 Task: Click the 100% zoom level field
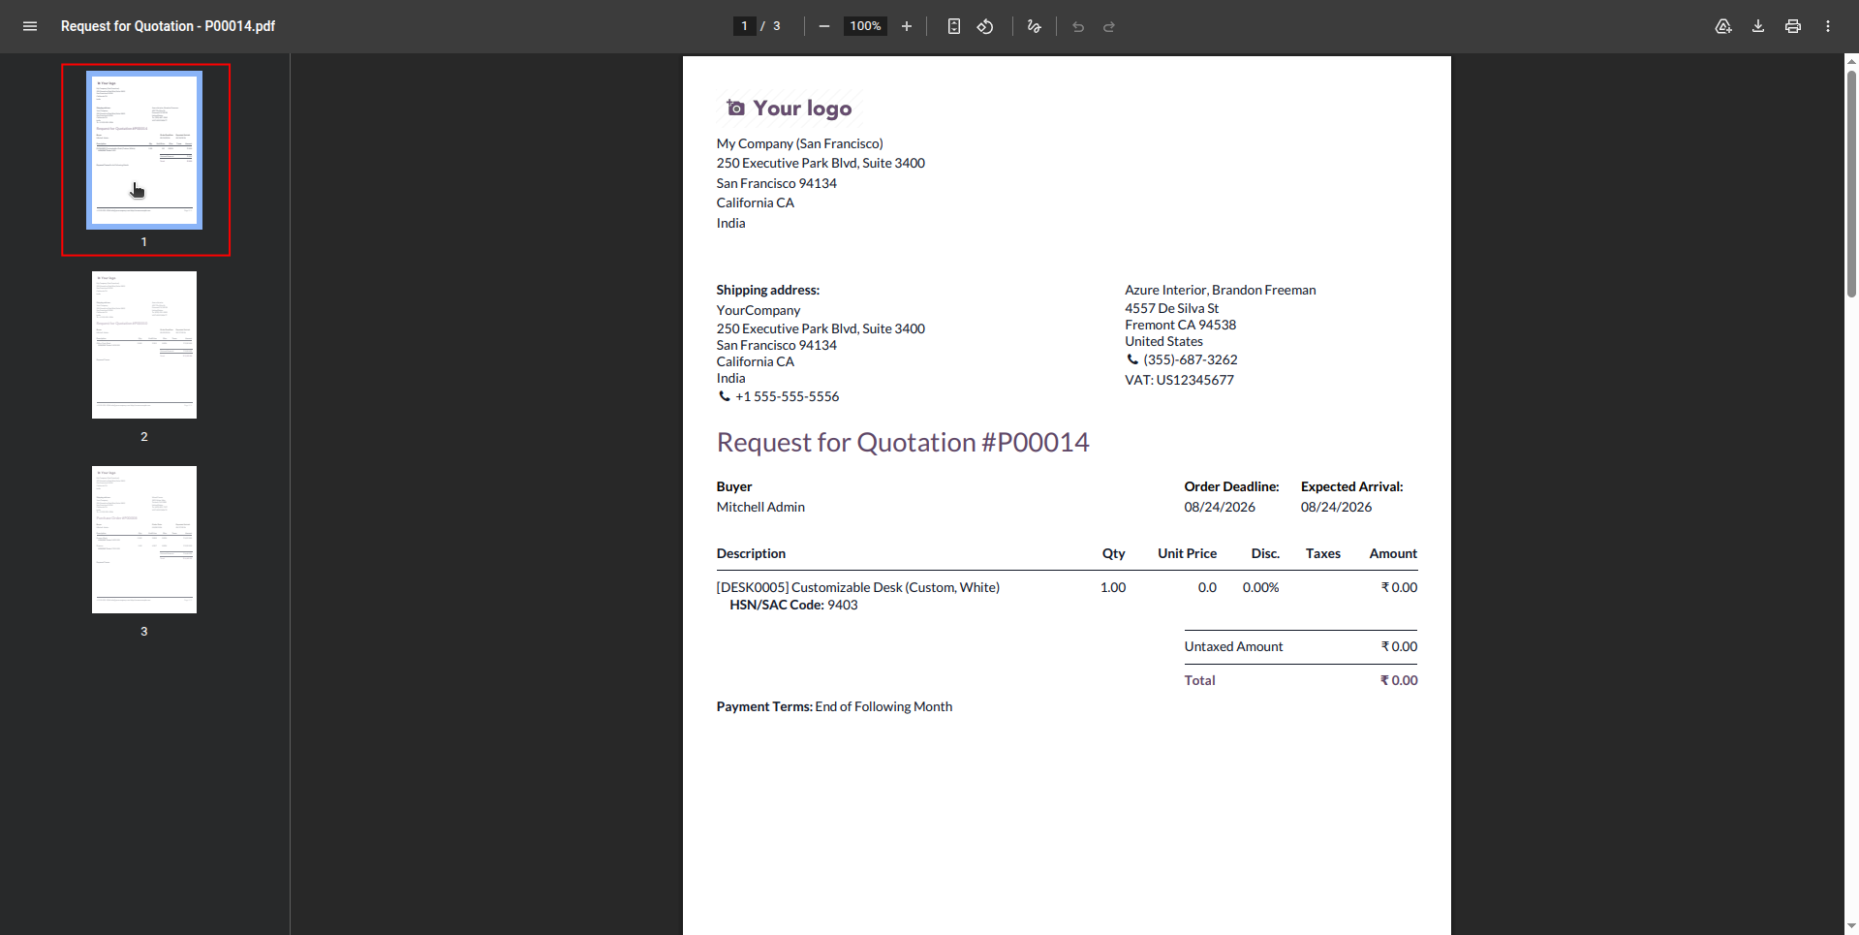(865, 26)
